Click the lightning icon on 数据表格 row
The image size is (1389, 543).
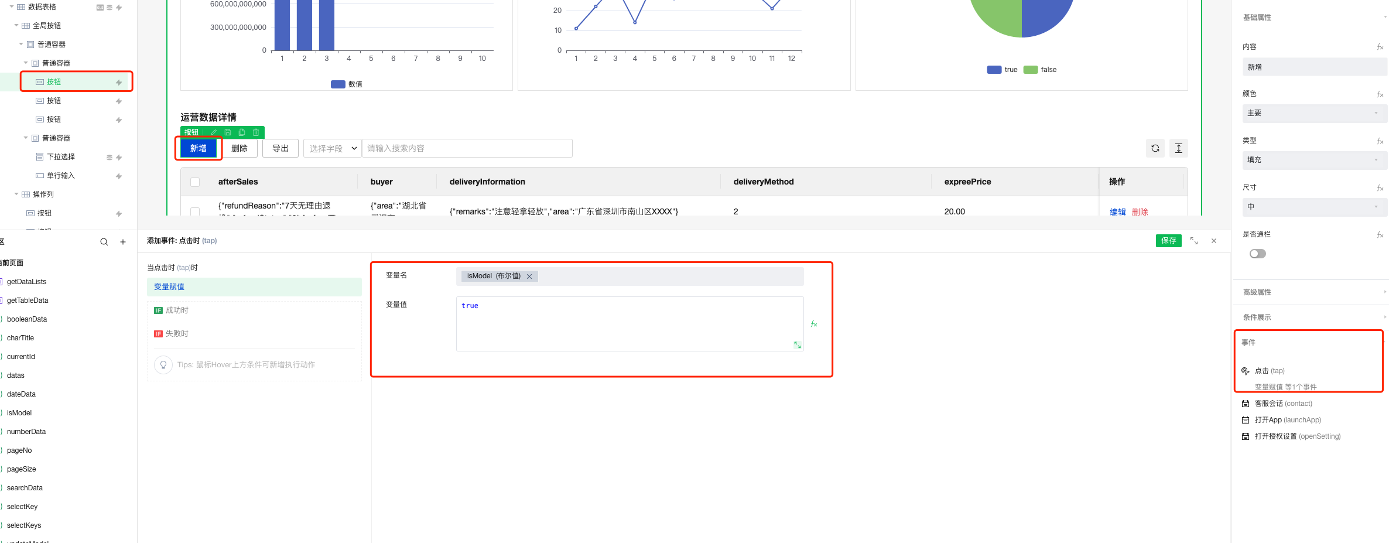pyautogui.click(x=119, y=8)
